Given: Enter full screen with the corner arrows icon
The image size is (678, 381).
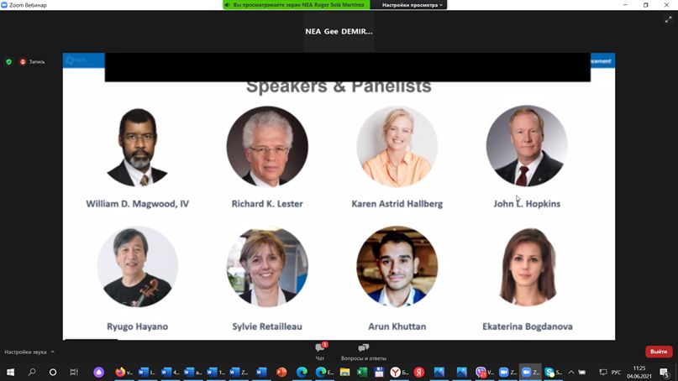Looking at the screenshot, I should point(668,20).
